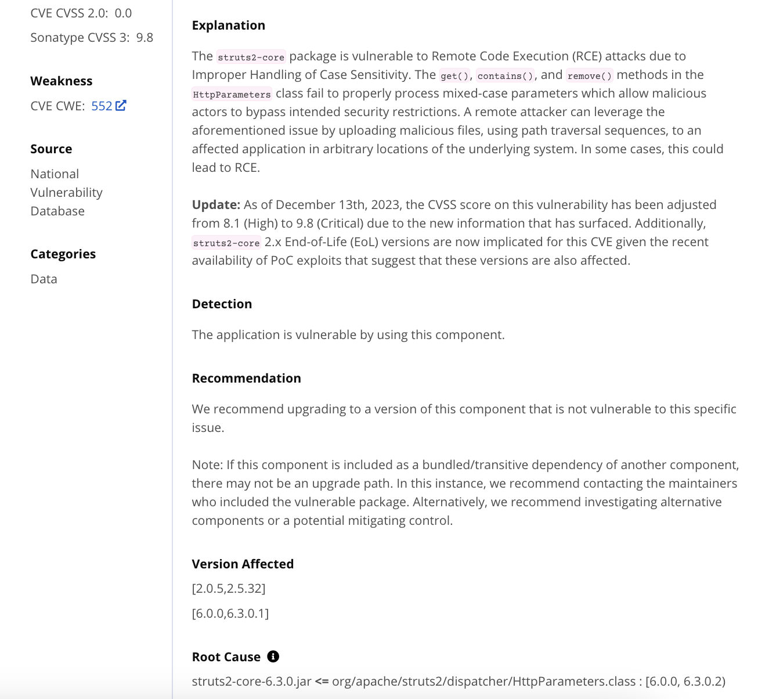The height and width of the screenshot is (699, 758).
Task: Click the [2.0.5,2.5.32] version range
Action: pyautogui.click(x=229, y=589)
